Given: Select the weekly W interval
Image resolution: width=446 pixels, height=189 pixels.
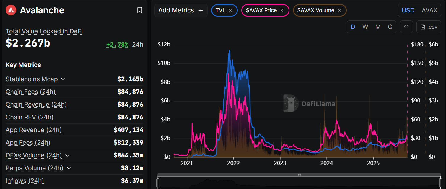Looking at the screenshot, I should (x=365, y=27).
